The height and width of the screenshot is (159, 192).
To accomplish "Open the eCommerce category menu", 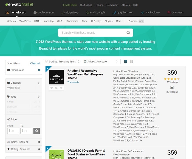I will point(72,21).
